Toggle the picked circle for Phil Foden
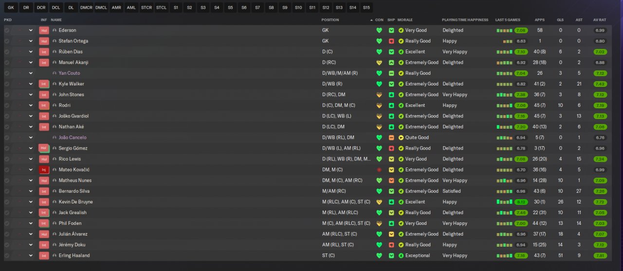 coord(7,223)
